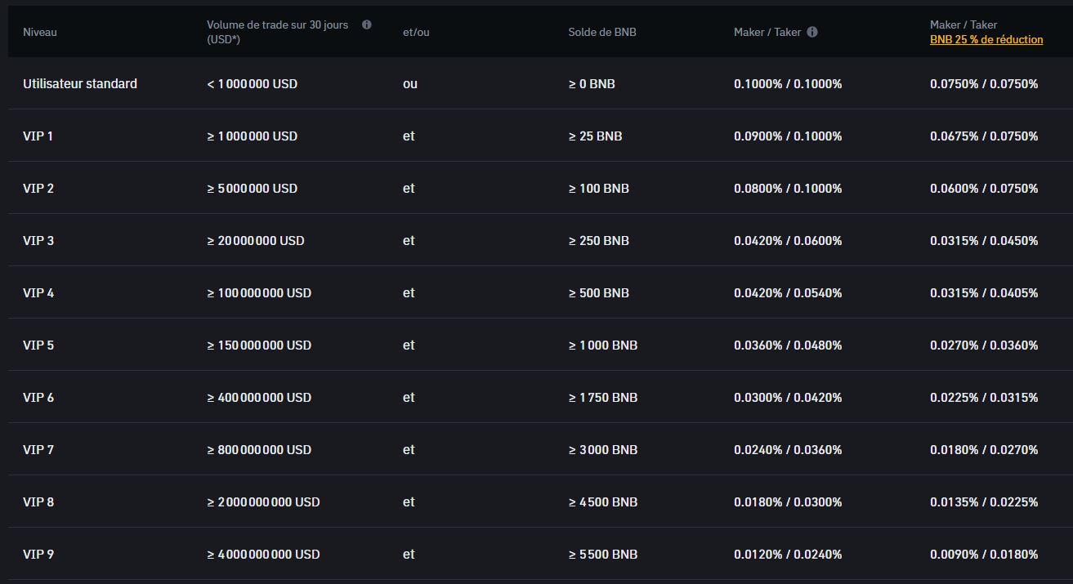Select the "Utilisateur standard" row

[79, 83]
